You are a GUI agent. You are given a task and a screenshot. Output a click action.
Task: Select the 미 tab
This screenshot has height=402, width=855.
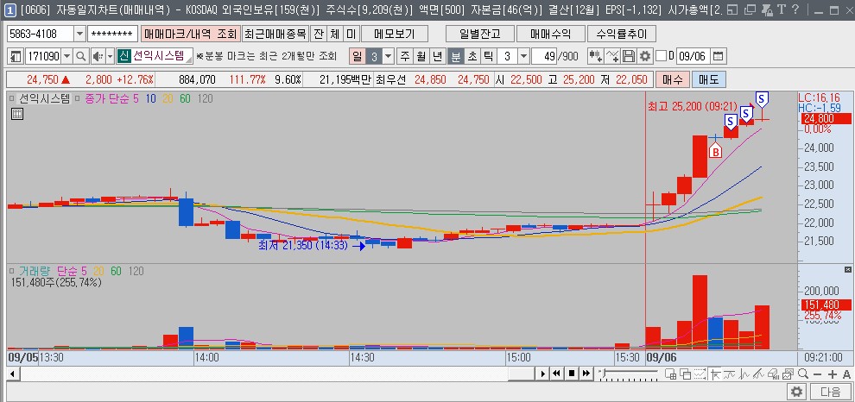click(351, 34)
